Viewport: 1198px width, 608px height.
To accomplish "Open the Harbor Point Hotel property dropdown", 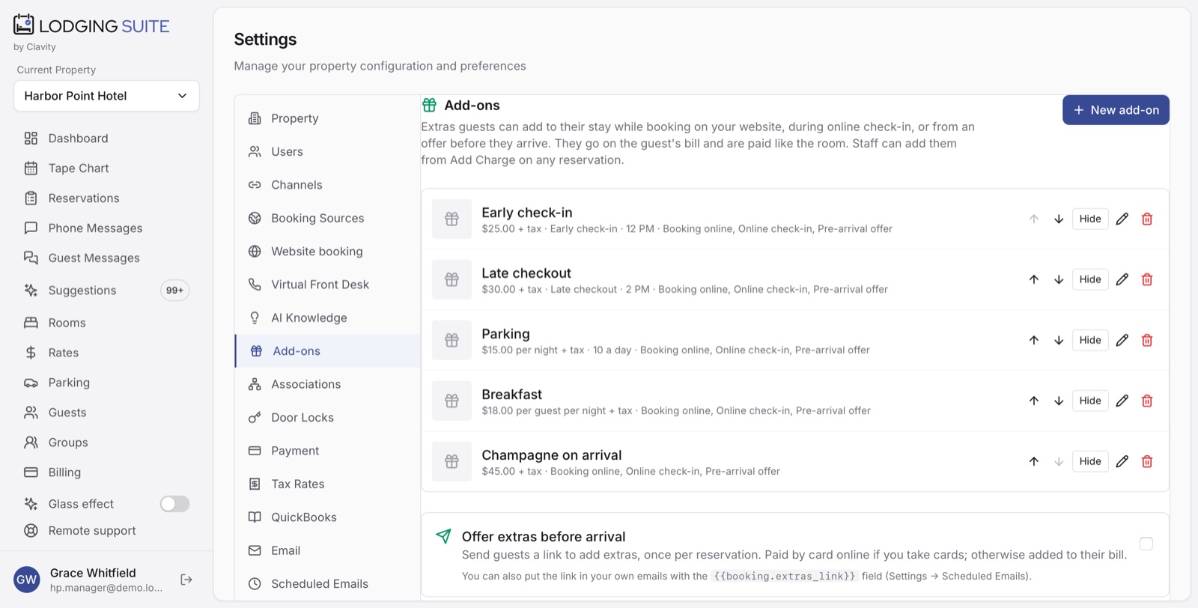I will pos(106,96).
